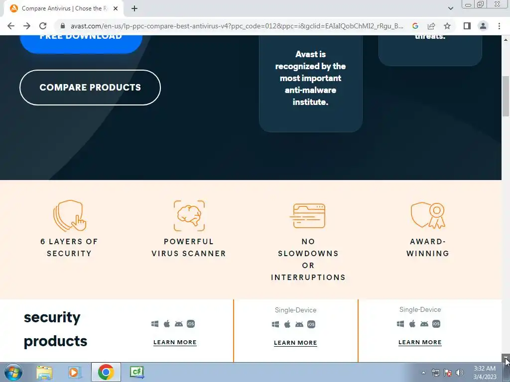Click iOS icon in right product column
The width and height of the screenshot is (510, 382).
[x=436, y=324]
